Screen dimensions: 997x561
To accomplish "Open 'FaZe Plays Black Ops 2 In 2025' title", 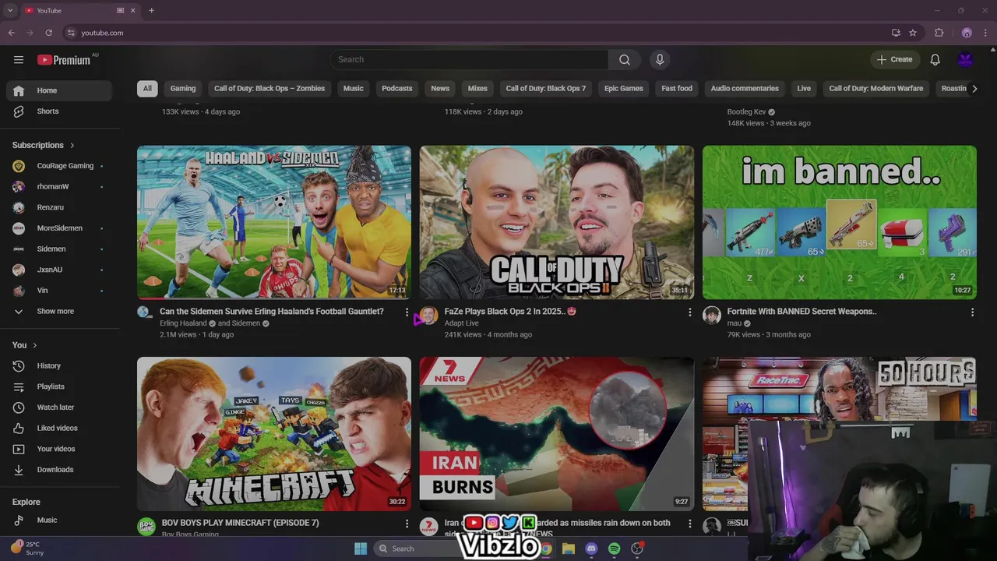I will [510, 312].
